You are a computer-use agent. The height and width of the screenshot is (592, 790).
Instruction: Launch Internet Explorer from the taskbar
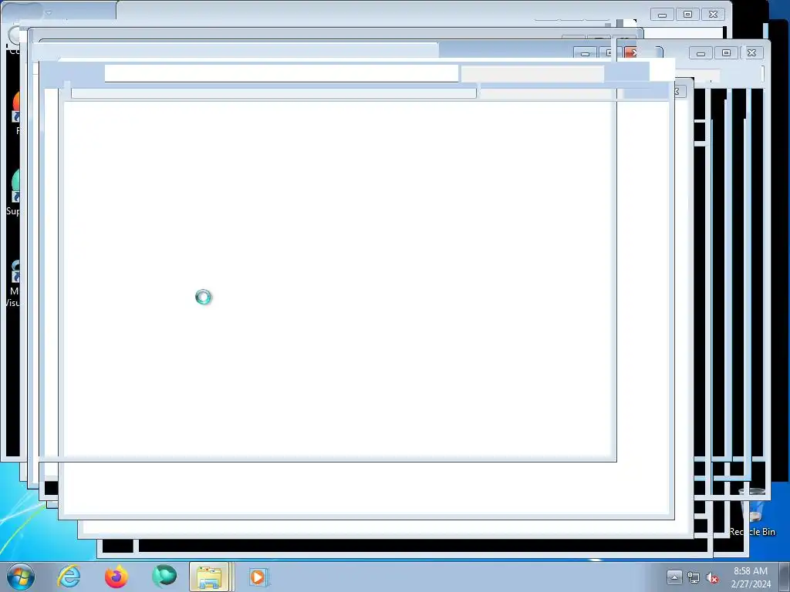click(69, 577)
